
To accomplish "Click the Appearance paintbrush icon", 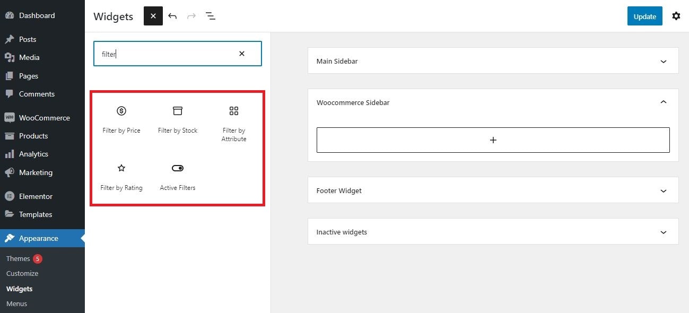I will 10,238.
